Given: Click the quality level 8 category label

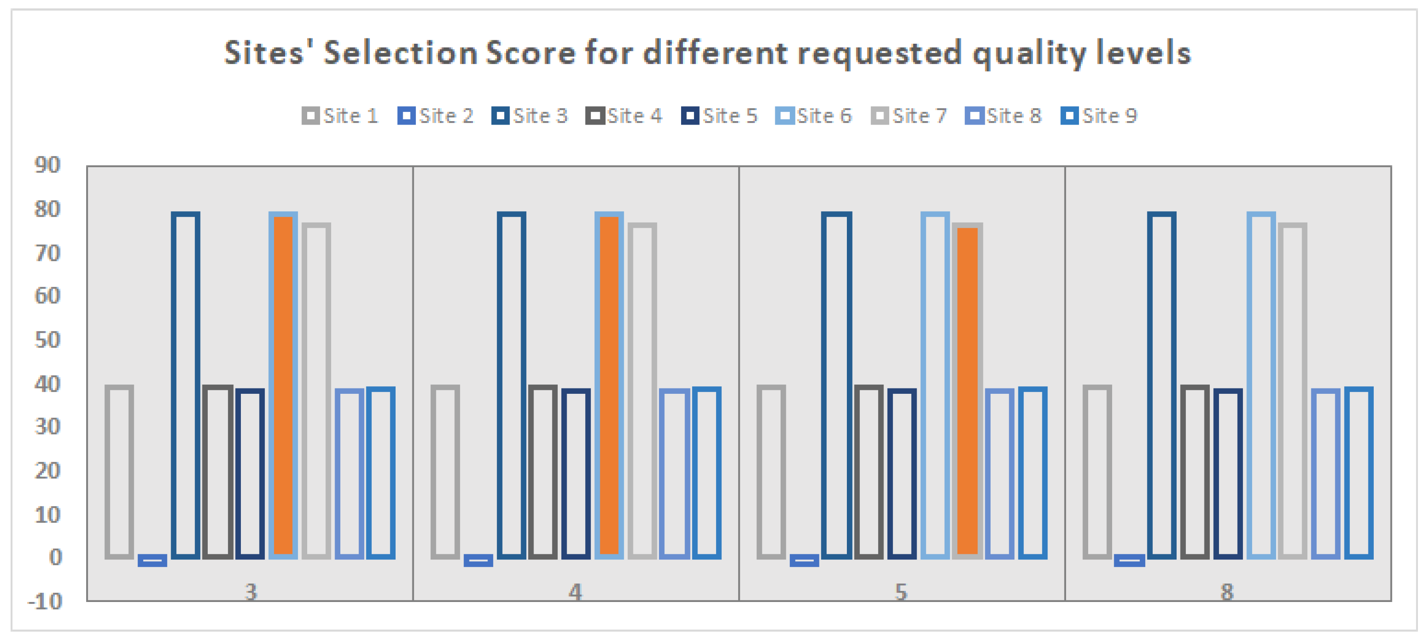Looking at the screenshot, I should [x=1227, y=592].
